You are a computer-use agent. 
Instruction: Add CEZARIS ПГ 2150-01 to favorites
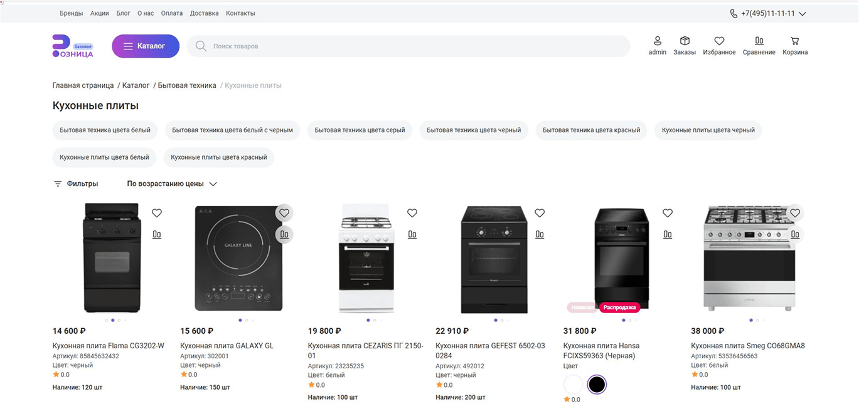click(412, 213)
